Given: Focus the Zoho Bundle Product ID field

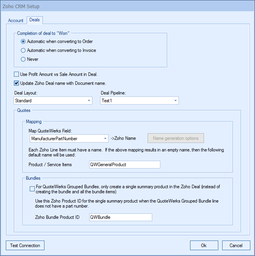Looking at the screenshot, I should click(x=120, y=217).
